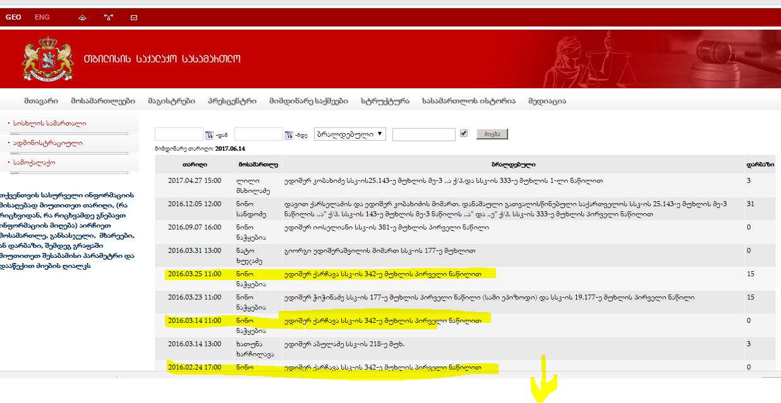Toggle the checkbox next to the search field

coord(464,133)
